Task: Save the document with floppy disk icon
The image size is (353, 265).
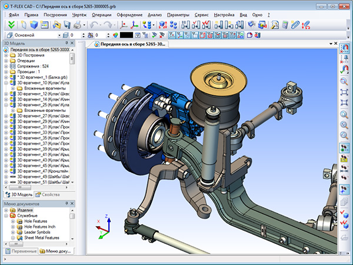Action: (67, 25)
